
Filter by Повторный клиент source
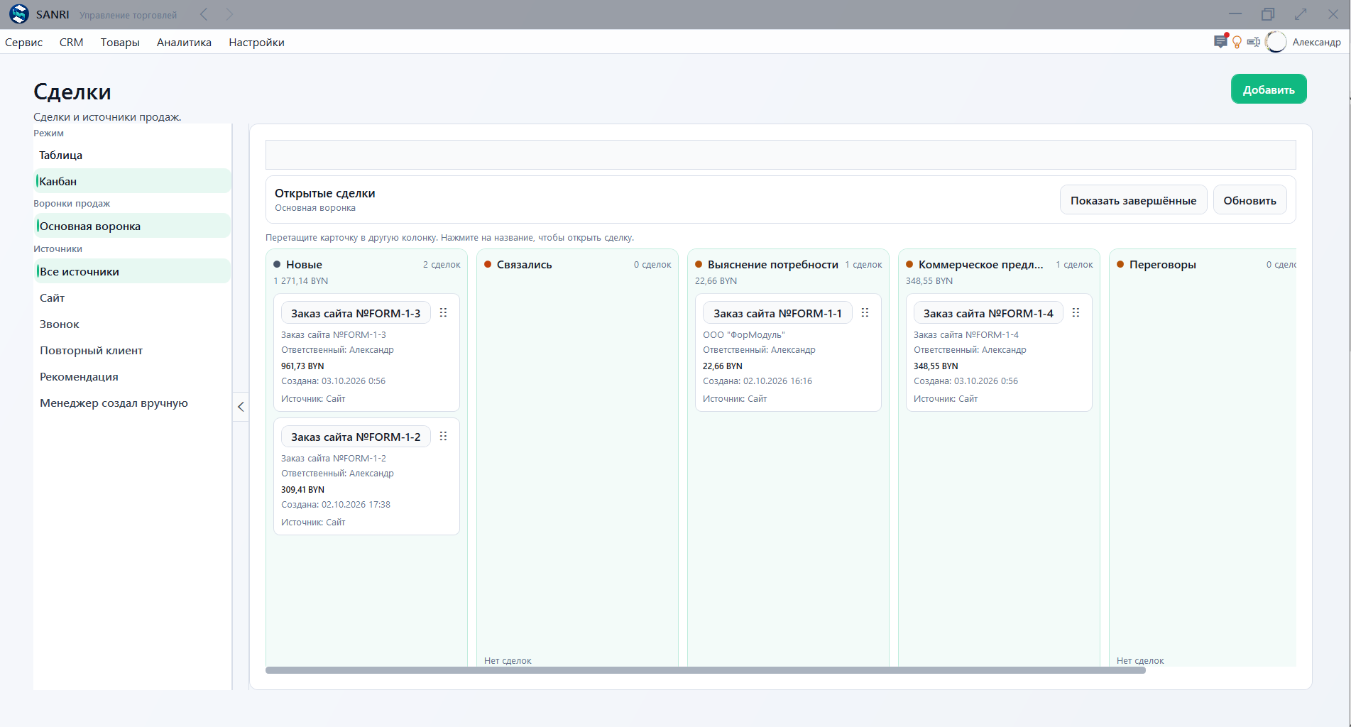pos(132,350)
